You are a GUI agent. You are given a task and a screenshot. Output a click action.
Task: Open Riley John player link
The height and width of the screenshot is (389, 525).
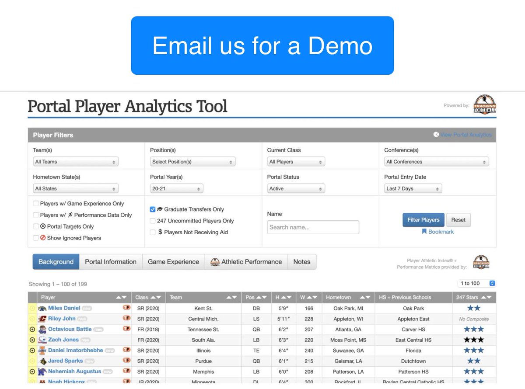pyautogui.click(x=62, y=318)
